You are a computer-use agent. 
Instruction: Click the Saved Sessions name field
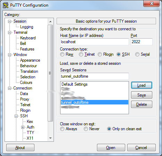95,76
